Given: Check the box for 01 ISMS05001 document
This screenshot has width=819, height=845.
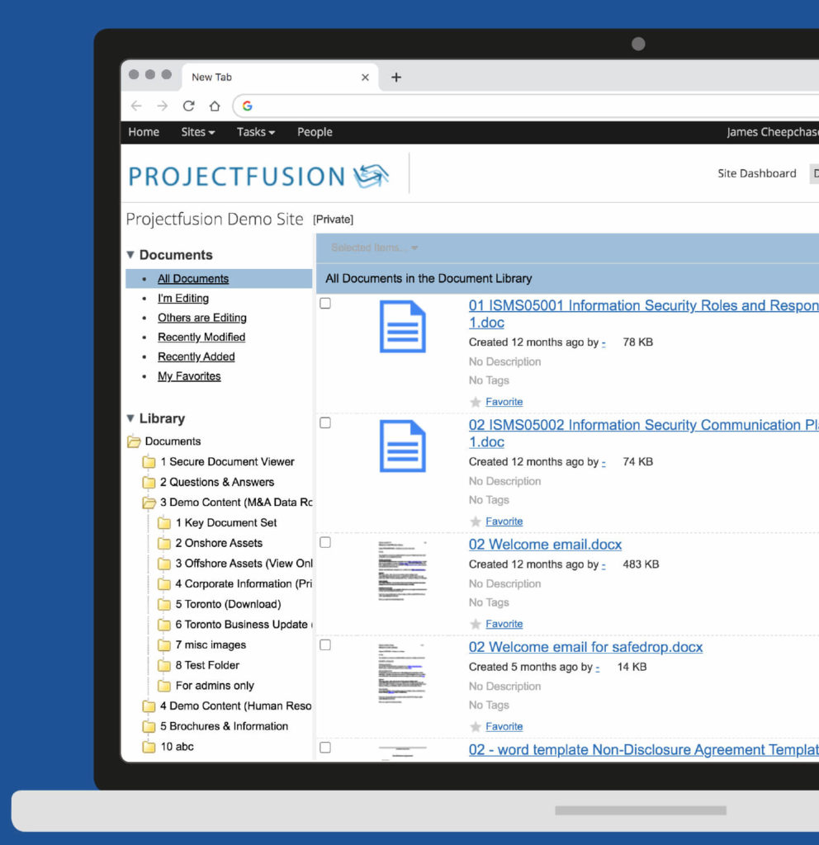Looking at the screenshot, I should [x=325, y=304].
